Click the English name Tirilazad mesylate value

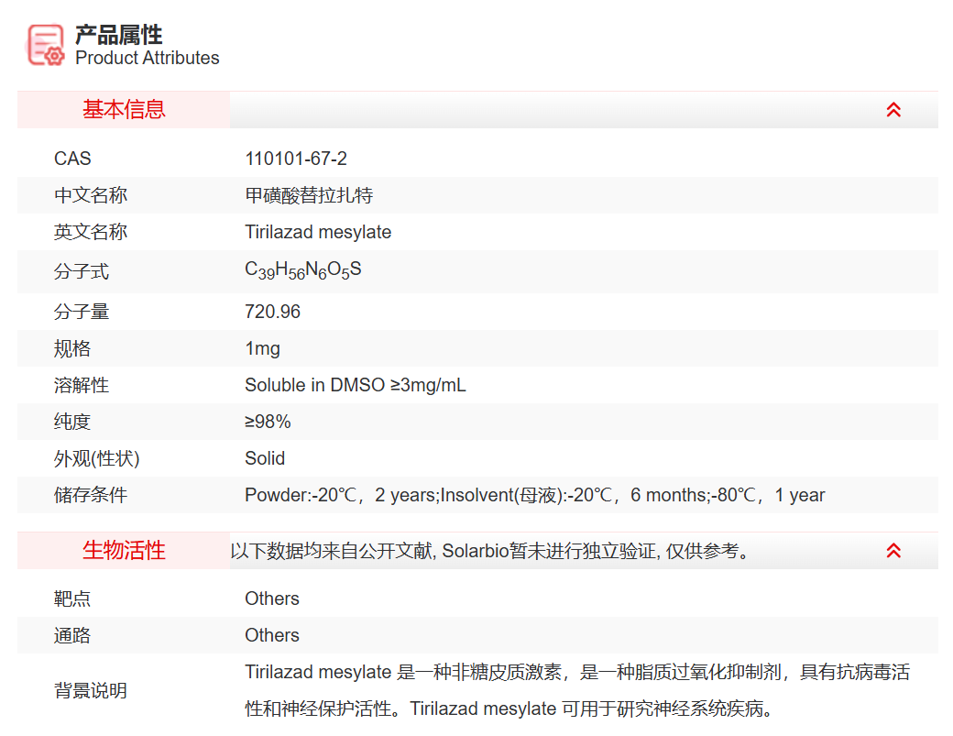318,232
